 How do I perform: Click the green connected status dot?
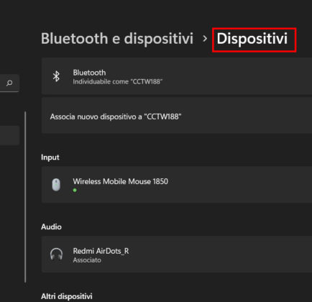tap(75, 191)
